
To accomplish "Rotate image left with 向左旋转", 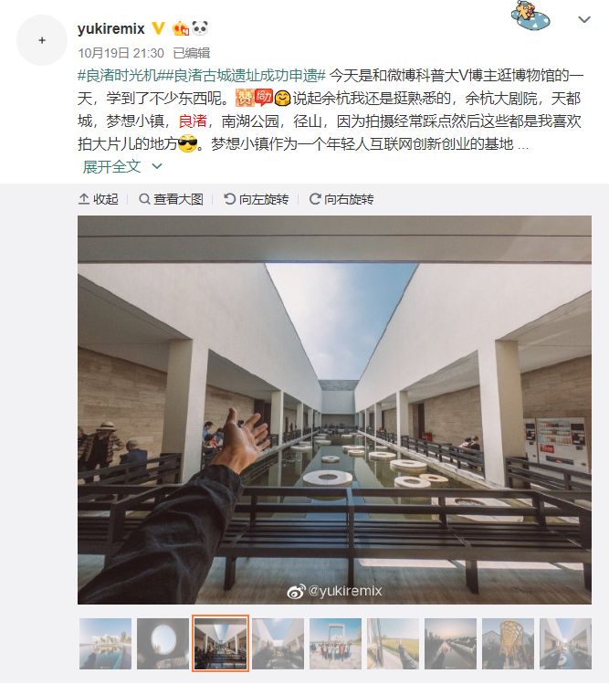I will [256, 199].
